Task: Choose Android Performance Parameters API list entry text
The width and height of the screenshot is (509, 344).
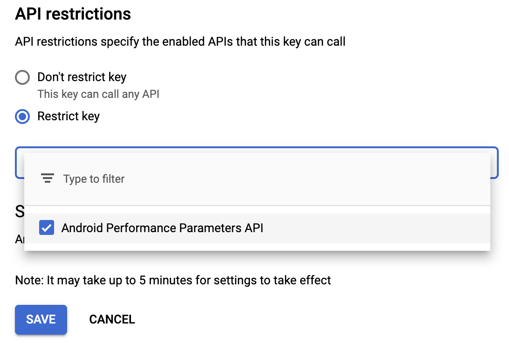Action: pyautogui.click(x=162, y=228)
